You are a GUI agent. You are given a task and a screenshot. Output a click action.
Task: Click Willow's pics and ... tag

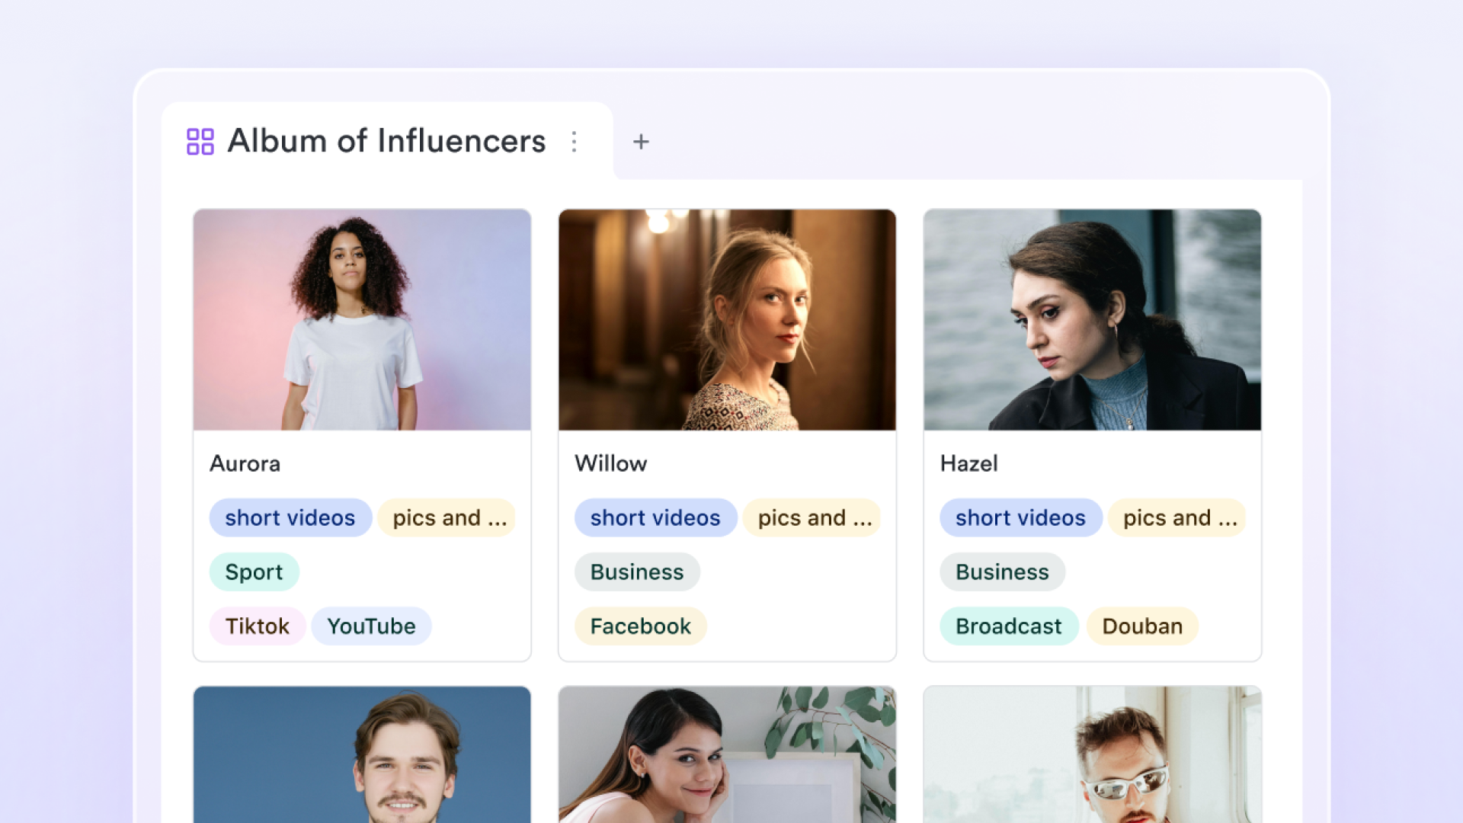tap(812, 518)
